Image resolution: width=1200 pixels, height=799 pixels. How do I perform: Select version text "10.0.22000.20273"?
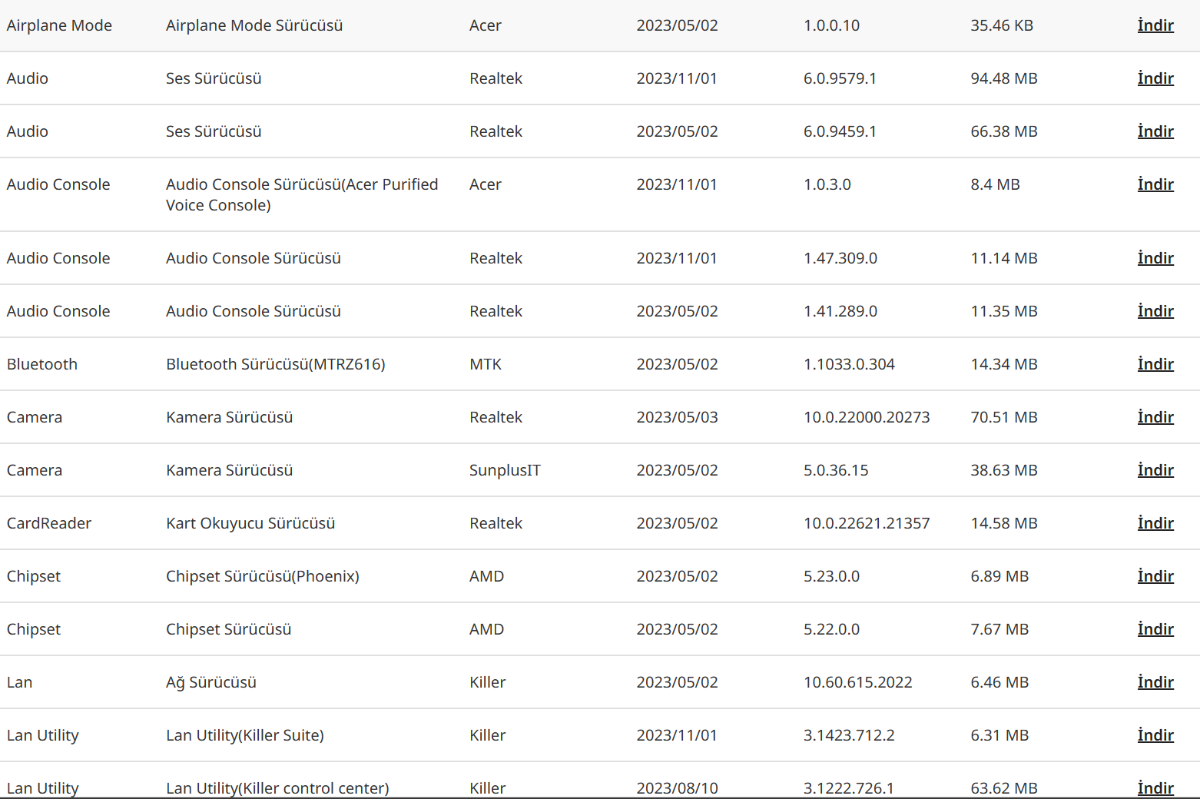(x=867, y=417)
